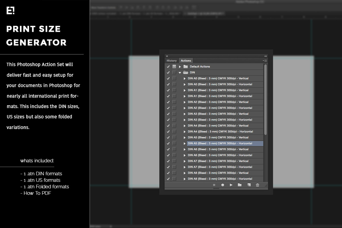Expand the Default Actions set
This screenshot has width=342, height=228.
(x=180, y=66)
